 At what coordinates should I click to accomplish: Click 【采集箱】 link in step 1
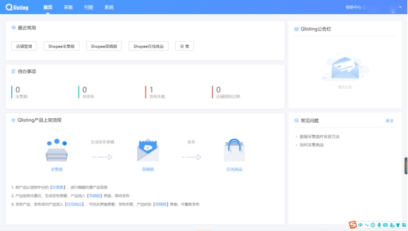click(58, 187)
